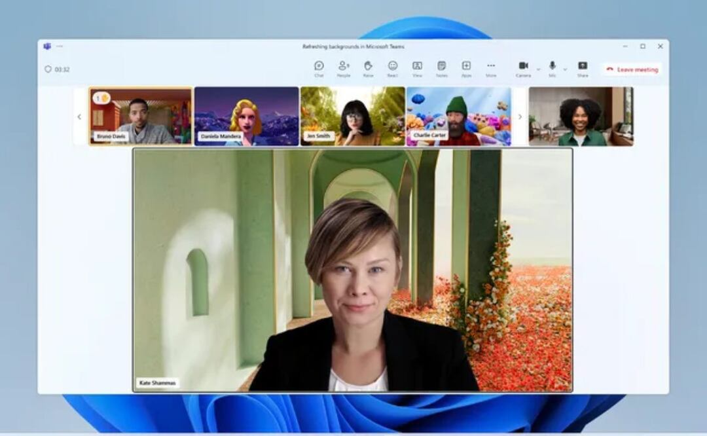Click the Teams logo in the title bar
The height and width of the screenshot is (436, 707).
[x=46, y=46]
